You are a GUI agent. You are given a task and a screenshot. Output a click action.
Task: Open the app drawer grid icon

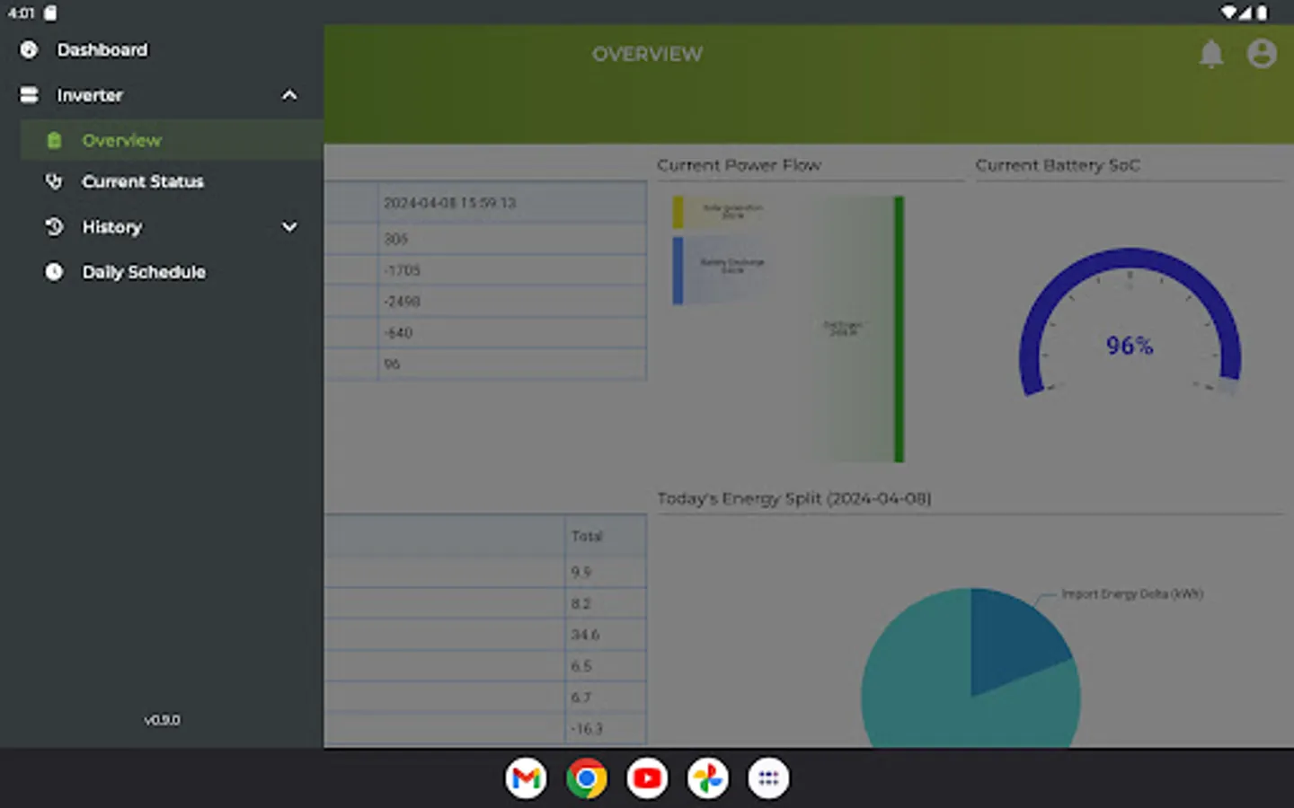pos(768,778)
